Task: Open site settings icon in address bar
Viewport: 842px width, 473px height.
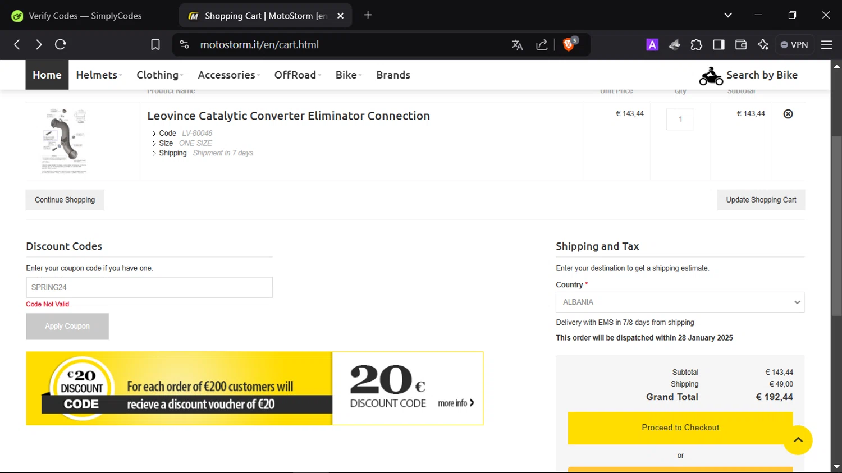Action: point(184,44)
